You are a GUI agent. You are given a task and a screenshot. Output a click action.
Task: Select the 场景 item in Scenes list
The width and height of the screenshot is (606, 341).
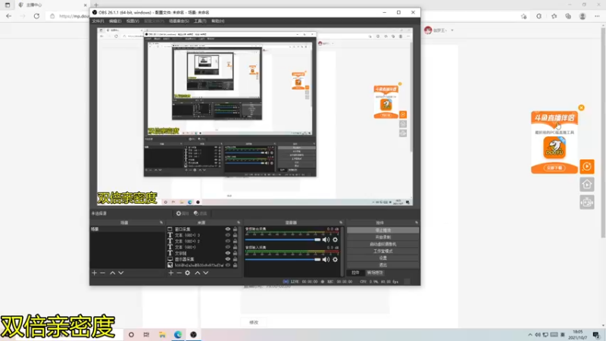click(127, 230)
